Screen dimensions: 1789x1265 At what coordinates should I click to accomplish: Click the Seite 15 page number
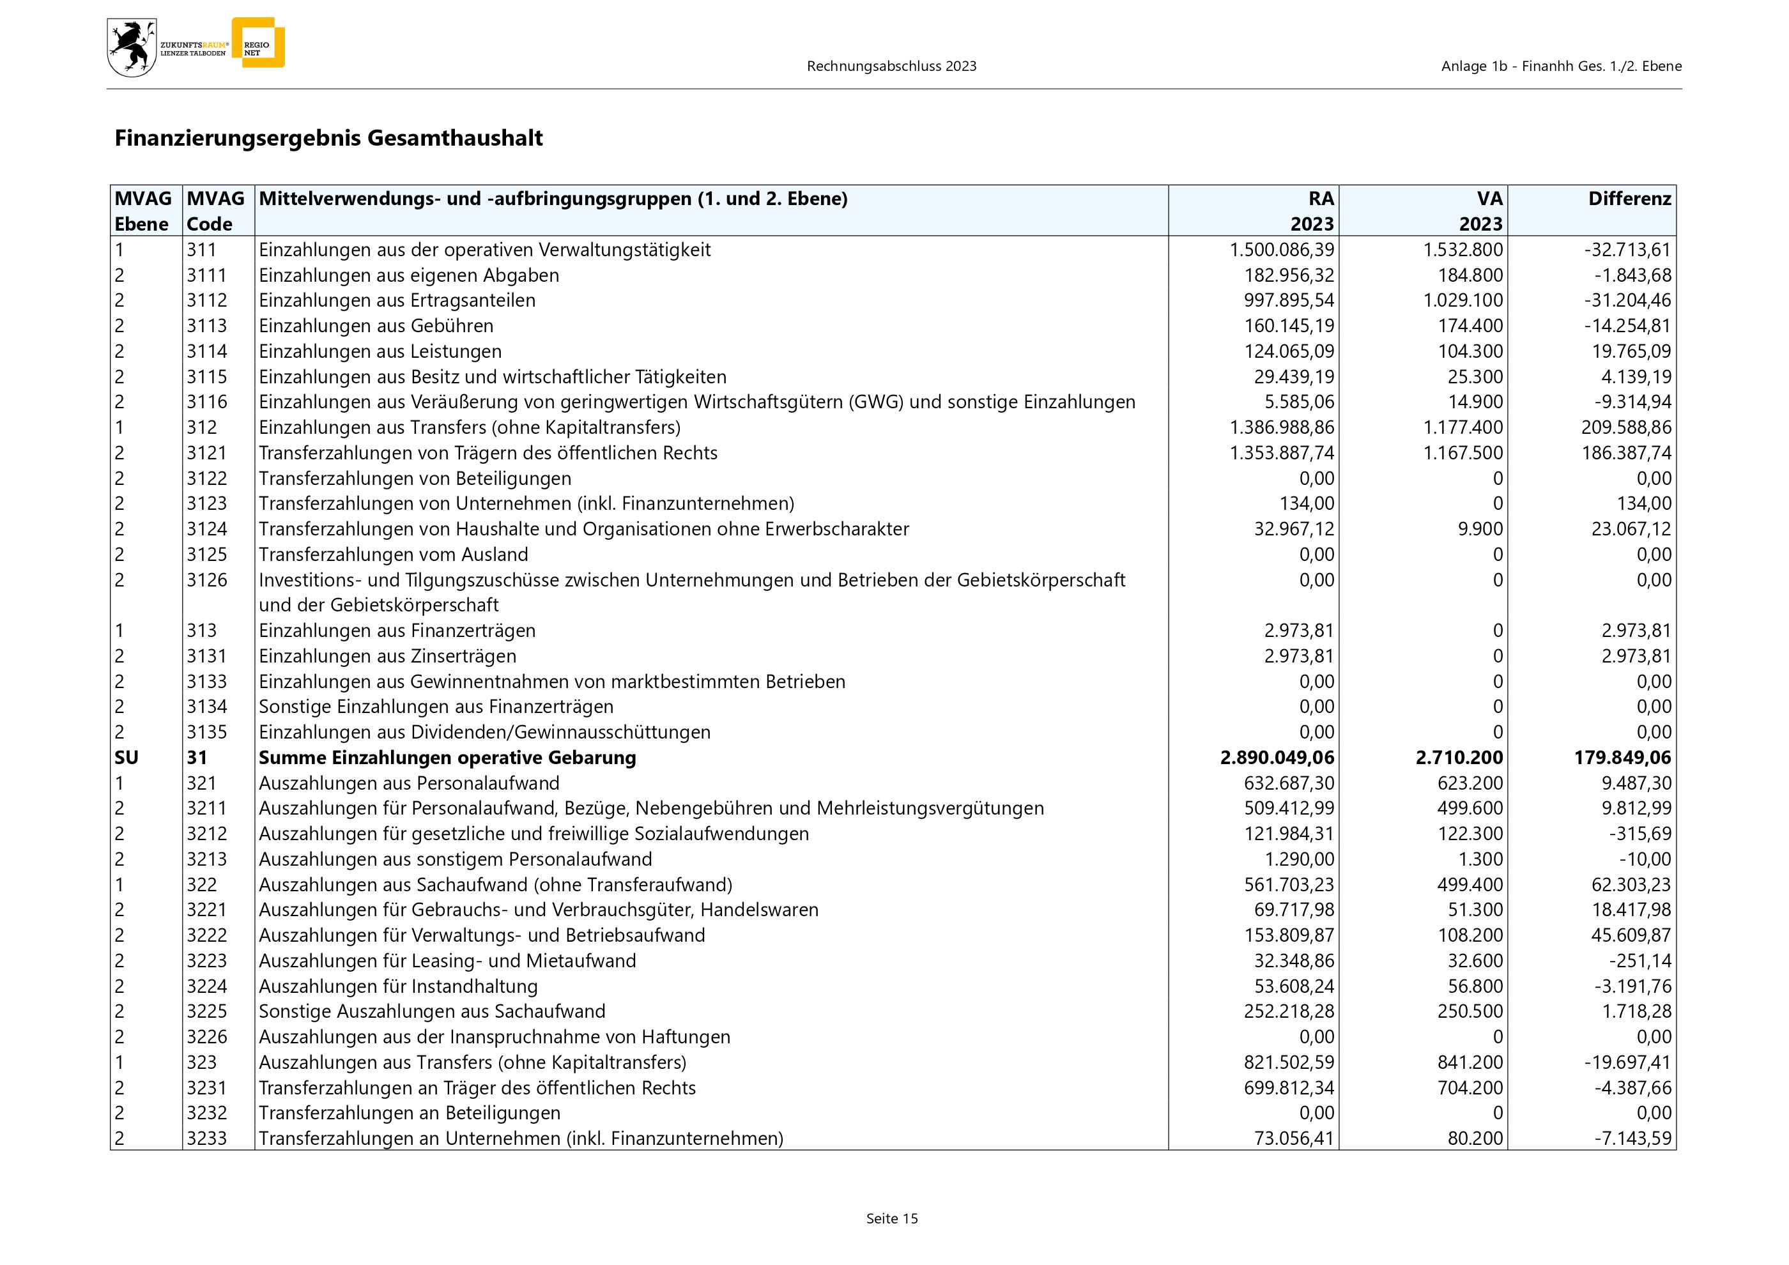tap(892, 1219)
